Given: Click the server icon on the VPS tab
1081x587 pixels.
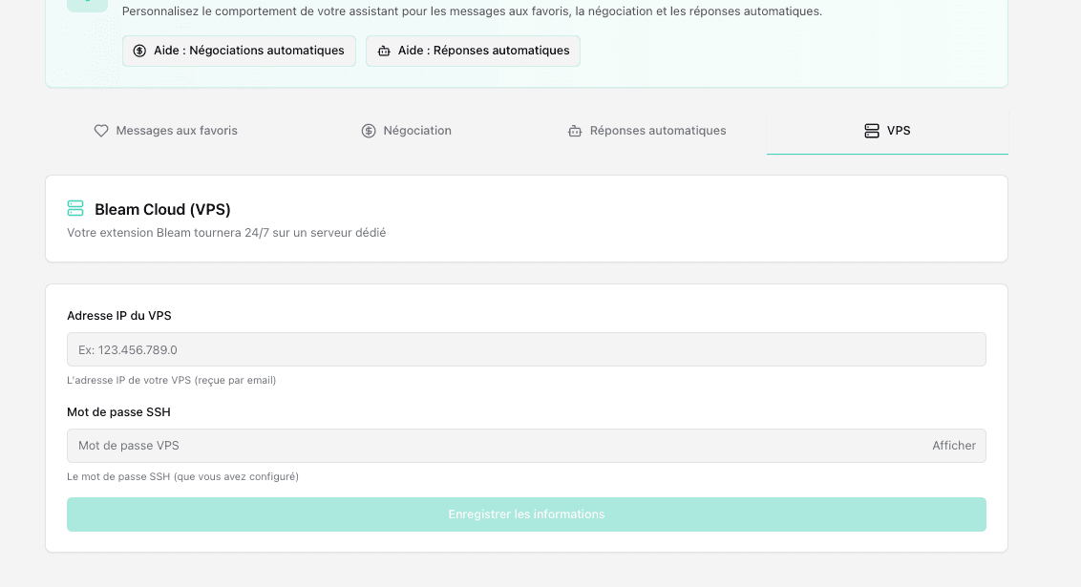Looking at the screenshot, I should [x=871, y=131].
